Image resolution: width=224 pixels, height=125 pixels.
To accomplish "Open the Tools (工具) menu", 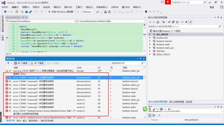I will tap(79, 7).
